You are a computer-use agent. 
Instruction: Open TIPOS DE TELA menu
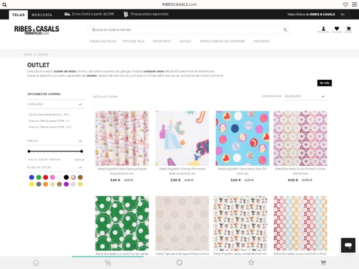click(133, 41)
